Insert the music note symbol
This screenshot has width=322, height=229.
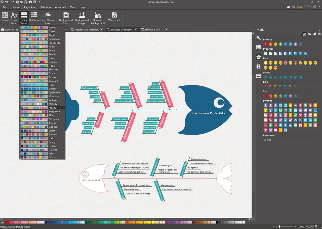pyautogui.click(x=280, y=130)
